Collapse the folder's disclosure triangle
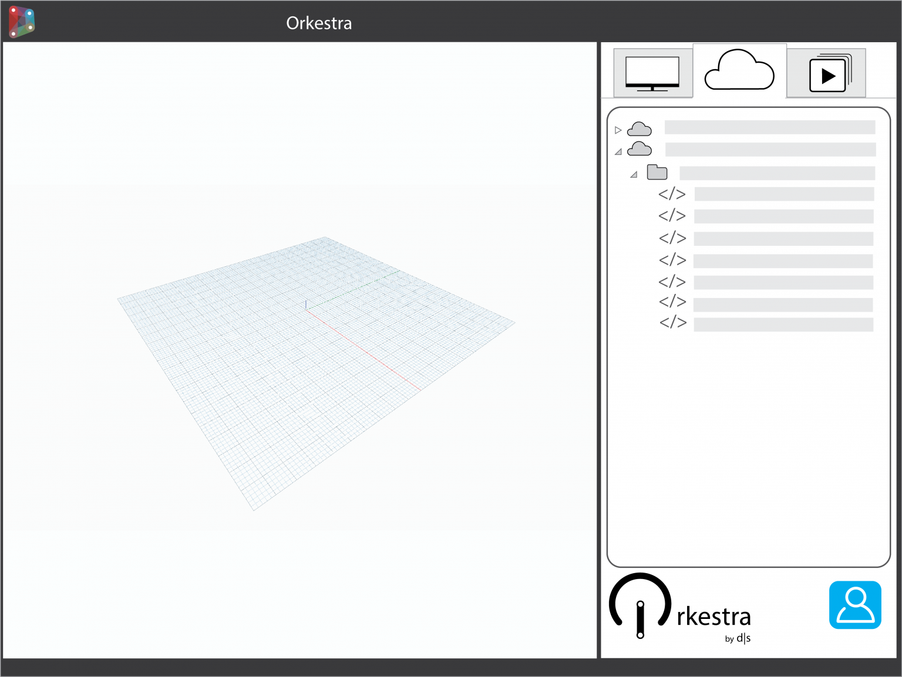This screenshot has width=902, height=677. pos(633,174)
